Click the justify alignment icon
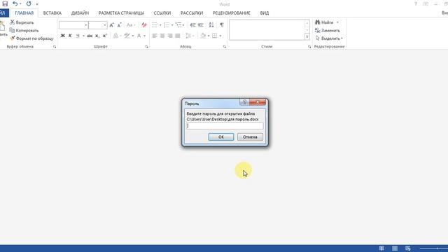Viewport: 448px width, 252px height. point(177,36)
